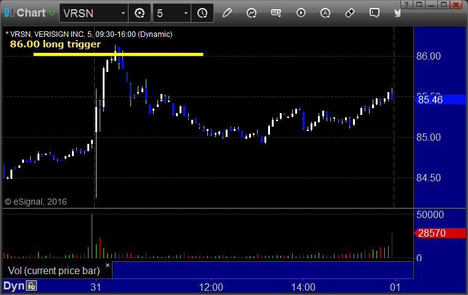Click the green status circle beside Chart
468x295 pixels.
[52, 13]
